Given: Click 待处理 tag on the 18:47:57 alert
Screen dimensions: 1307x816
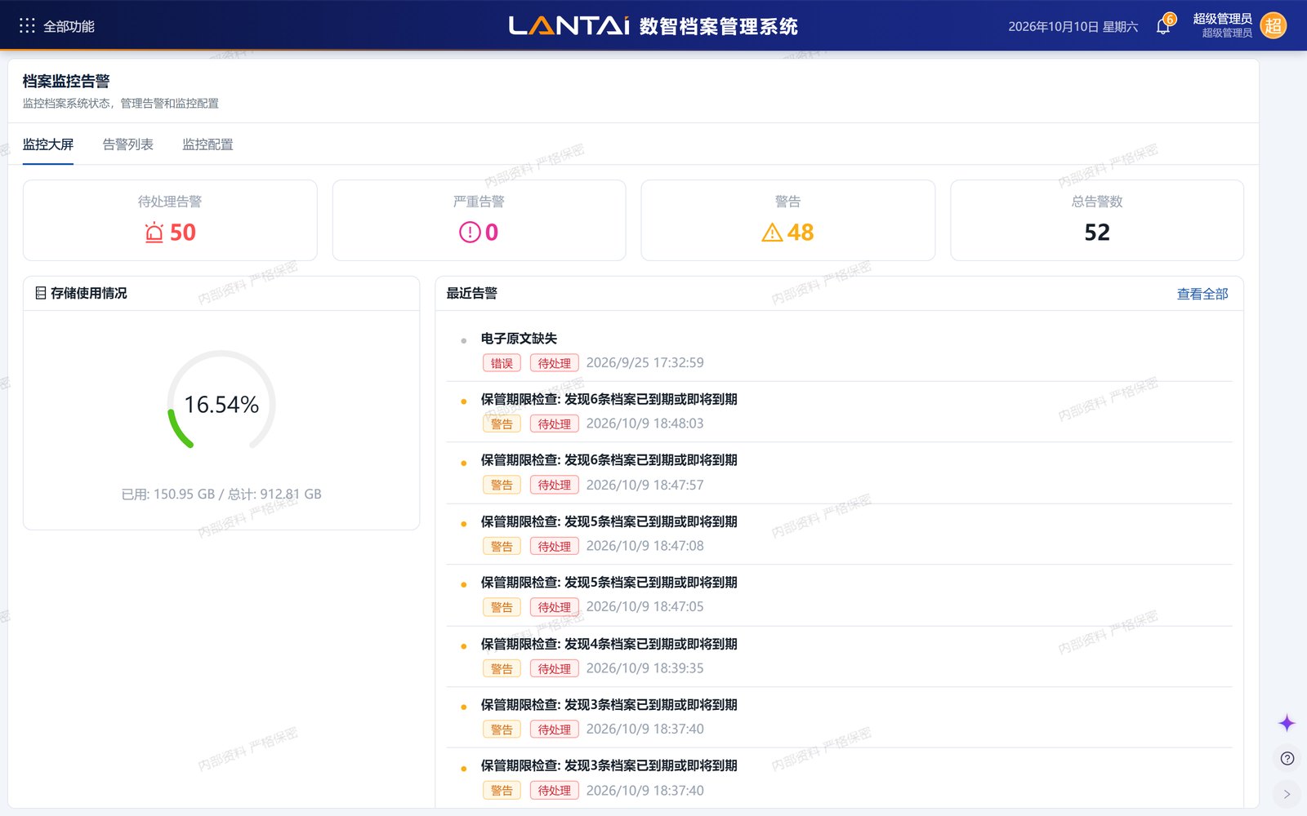Looking at the screenshot, I should click(555, 485).
